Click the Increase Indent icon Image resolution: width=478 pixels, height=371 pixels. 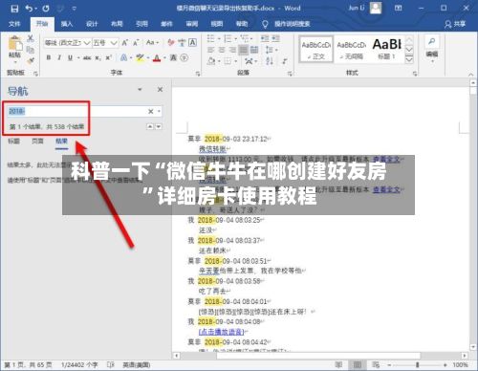click(275, 38)
